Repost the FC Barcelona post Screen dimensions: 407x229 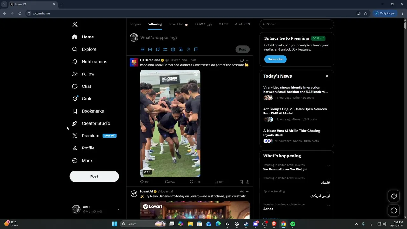click(x=169, y=182)
